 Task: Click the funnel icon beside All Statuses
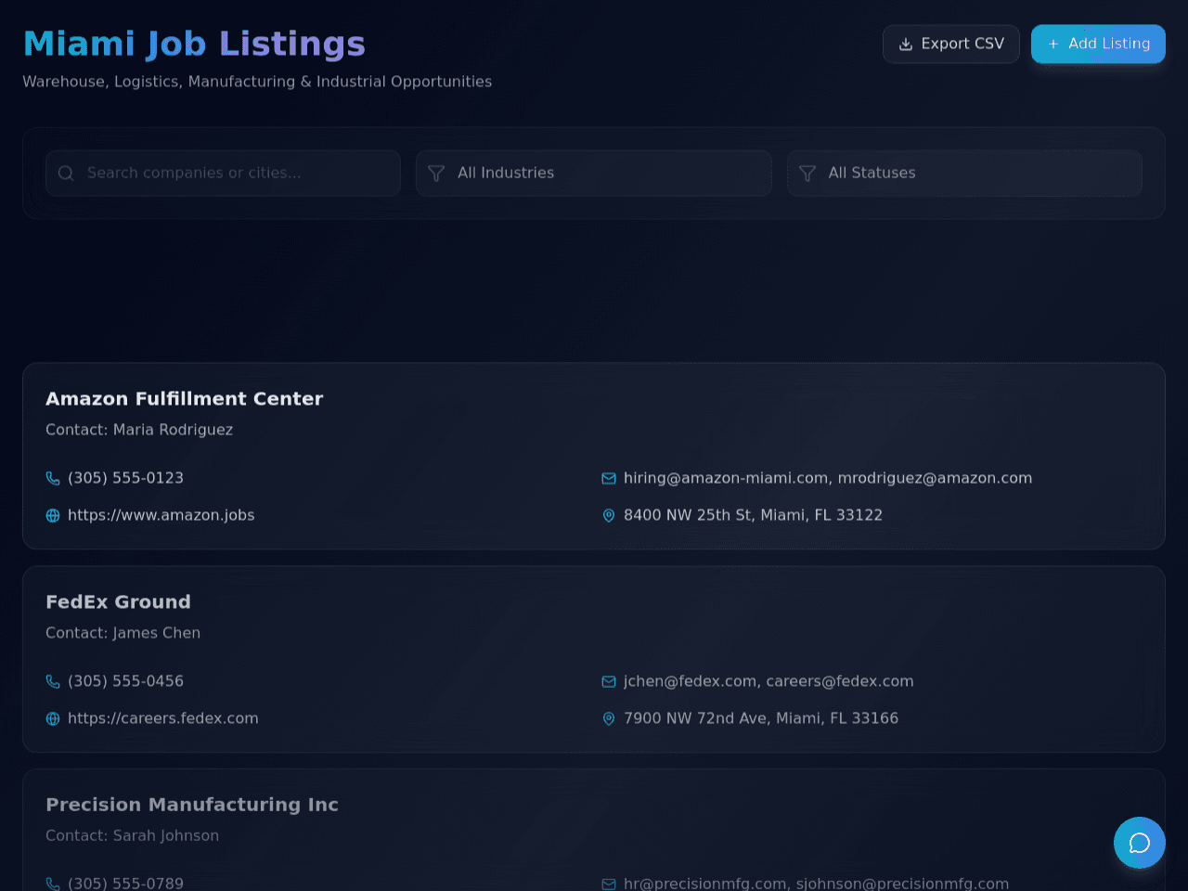[x=807, y=173]
